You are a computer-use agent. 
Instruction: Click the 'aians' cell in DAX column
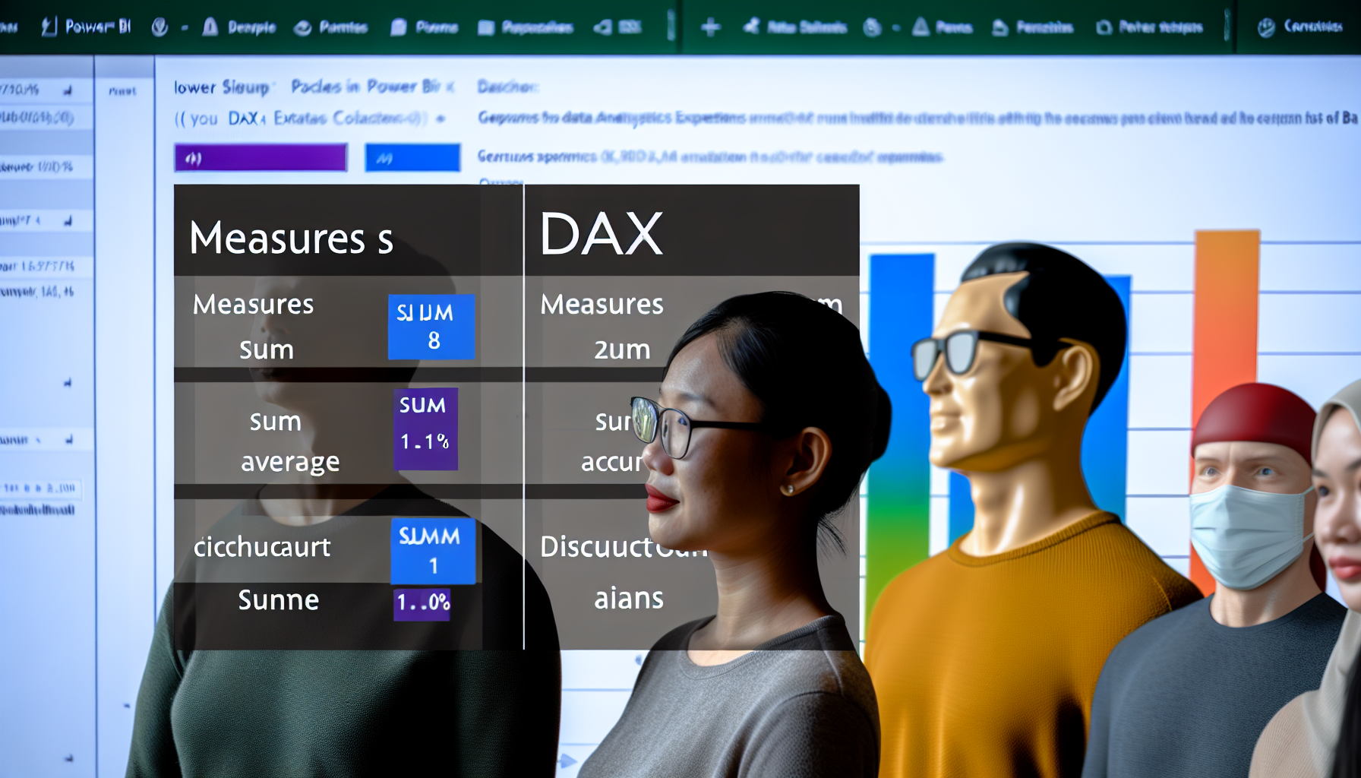629,599
